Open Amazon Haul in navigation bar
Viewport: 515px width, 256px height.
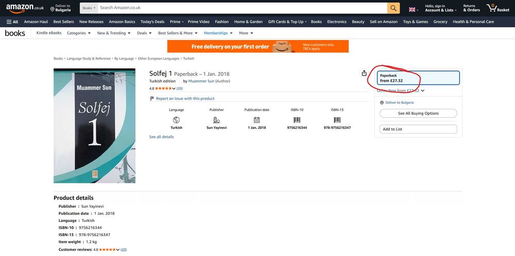(36, 22)
